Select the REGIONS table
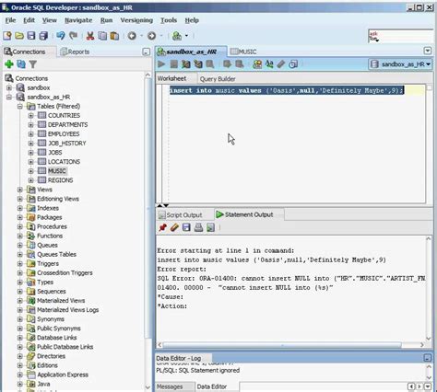 coord(60,180)
